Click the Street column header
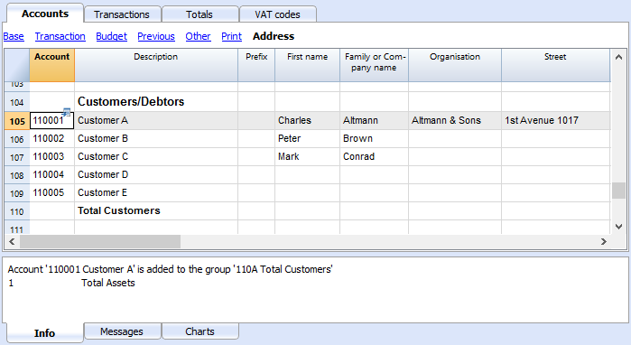Image resolution: width=631 pixels, height=345 pixels. coord(556,65)
